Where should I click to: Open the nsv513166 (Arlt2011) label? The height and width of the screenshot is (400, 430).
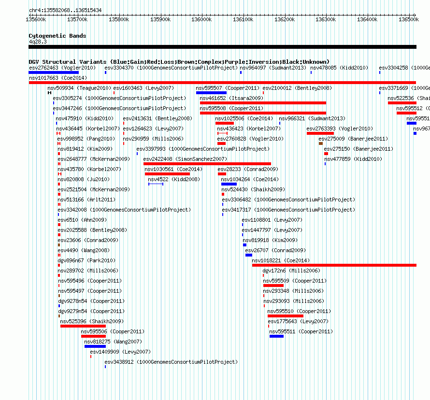click(86, 200)
